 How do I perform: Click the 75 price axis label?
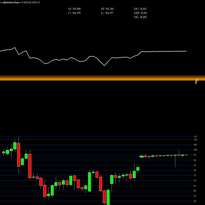point(195,175)
